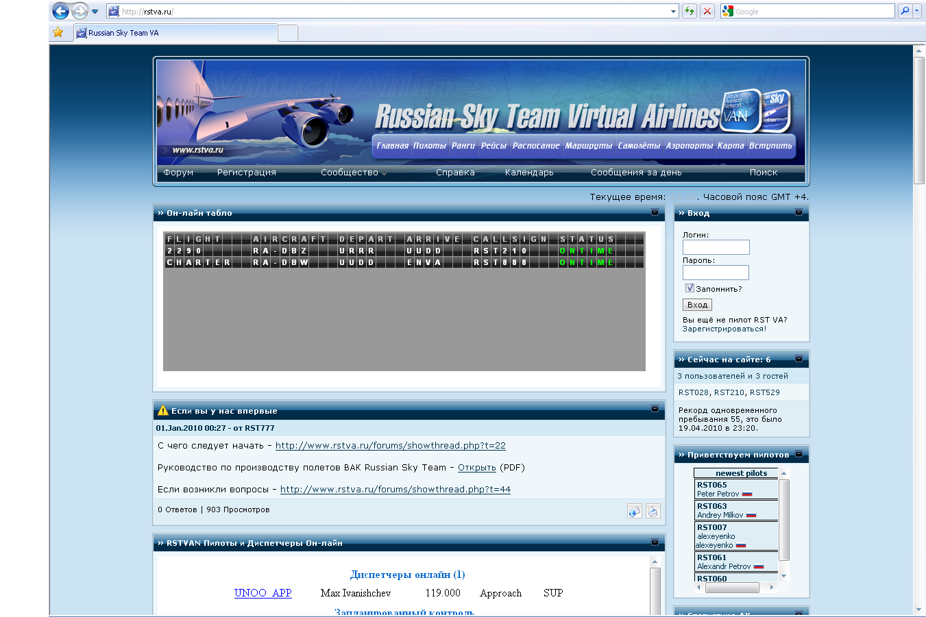926x617 pixels.
Task: Click the send-to-friend envelope icon
Action: pyautogui.click(x=635, y=511)
